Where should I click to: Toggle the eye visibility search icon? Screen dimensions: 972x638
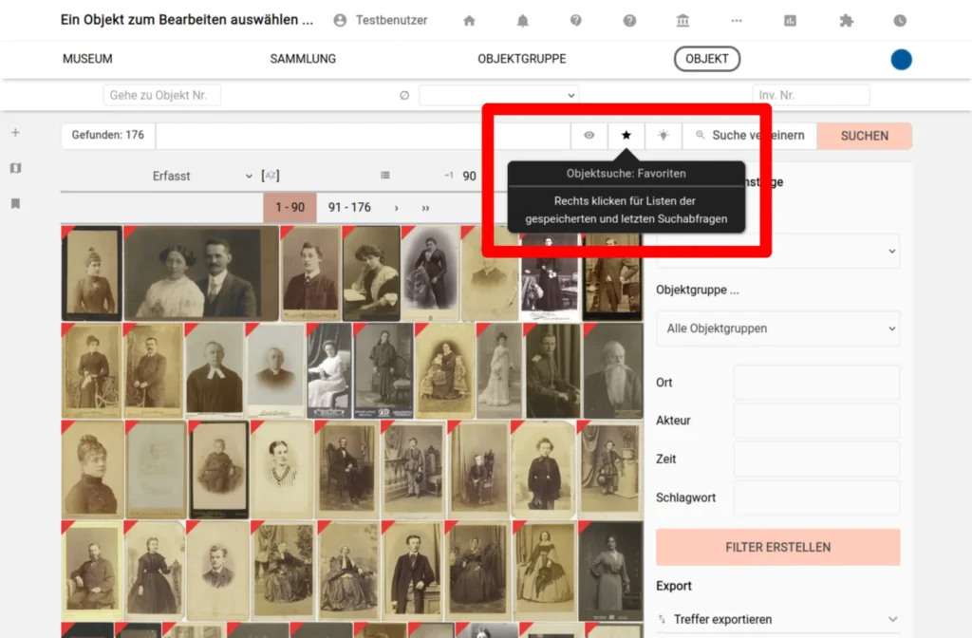pyautogui.click(x=589, y=135)
